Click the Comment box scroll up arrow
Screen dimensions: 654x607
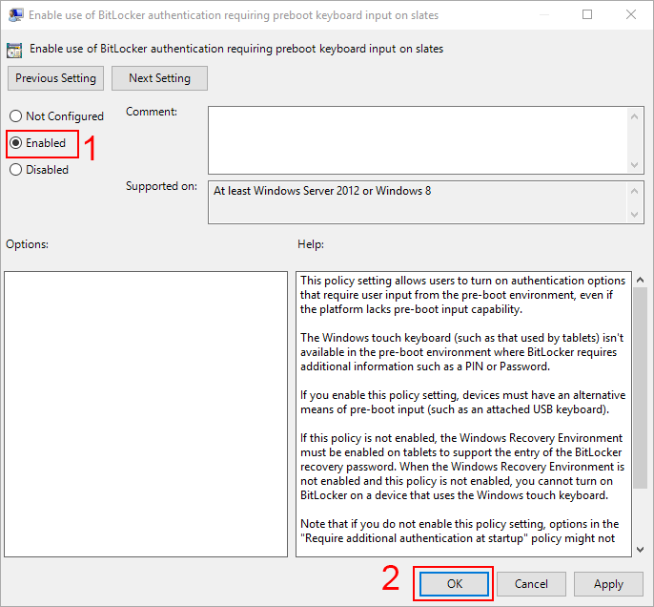click(634, 116)
